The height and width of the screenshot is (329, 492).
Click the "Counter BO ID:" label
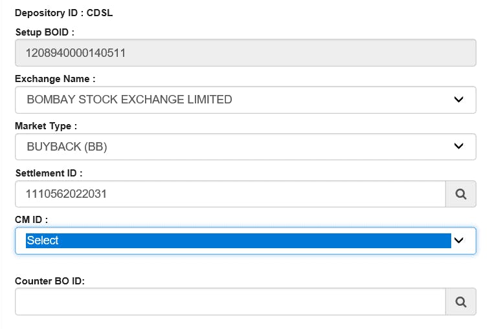tap(50, 281)
